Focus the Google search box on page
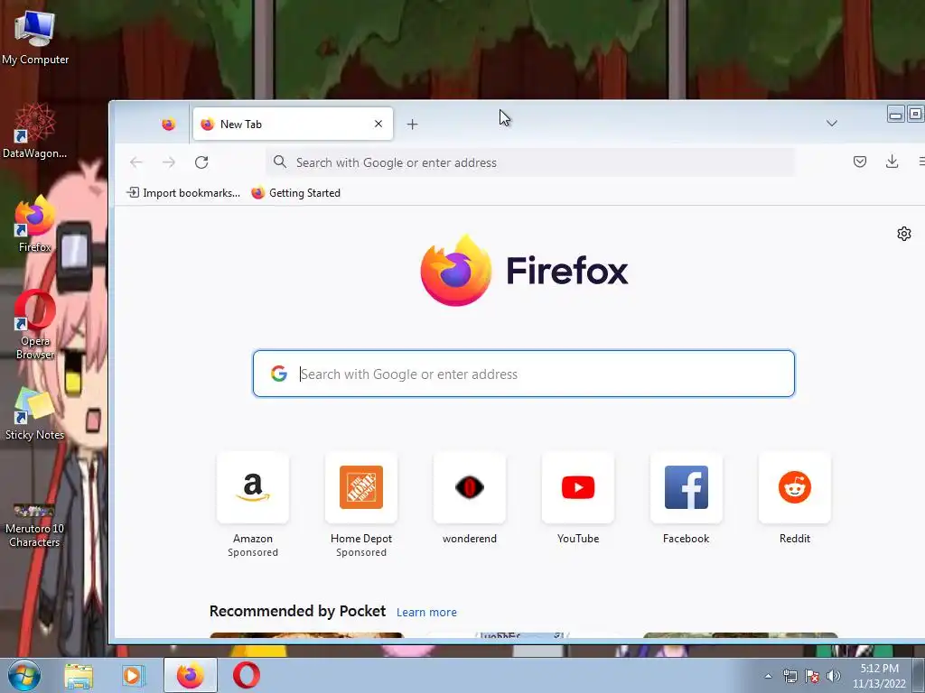925x693 pixels. click(x=524, y=374)
